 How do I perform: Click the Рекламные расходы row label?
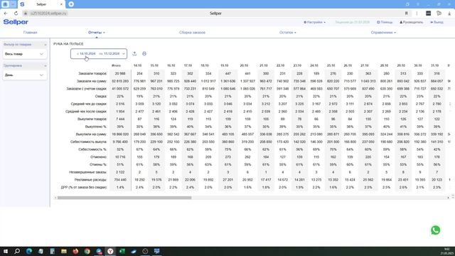tap(90, 180)
